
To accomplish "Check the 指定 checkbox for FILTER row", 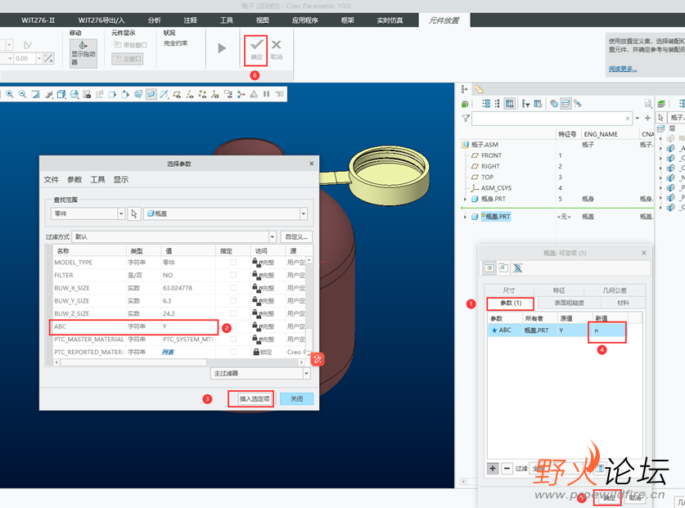I will (233, 275).
